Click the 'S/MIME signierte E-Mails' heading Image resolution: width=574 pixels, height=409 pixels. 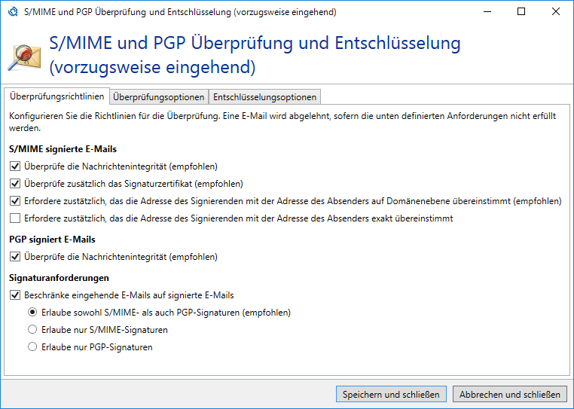click(63, 149)
